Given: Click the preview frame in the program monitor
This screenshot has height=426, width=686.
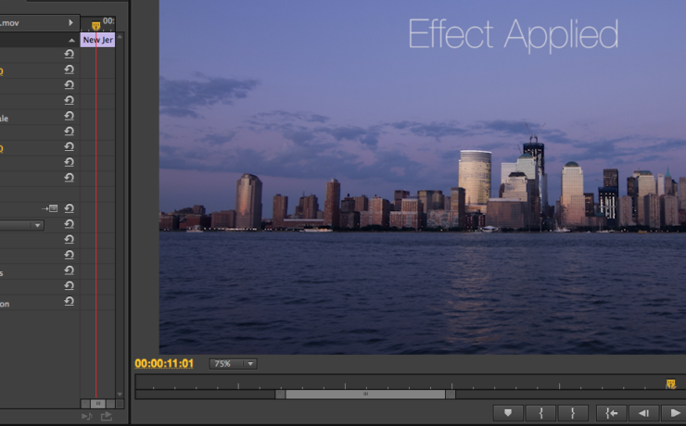Looking at the screenshot, I should (x=422, y=177).
